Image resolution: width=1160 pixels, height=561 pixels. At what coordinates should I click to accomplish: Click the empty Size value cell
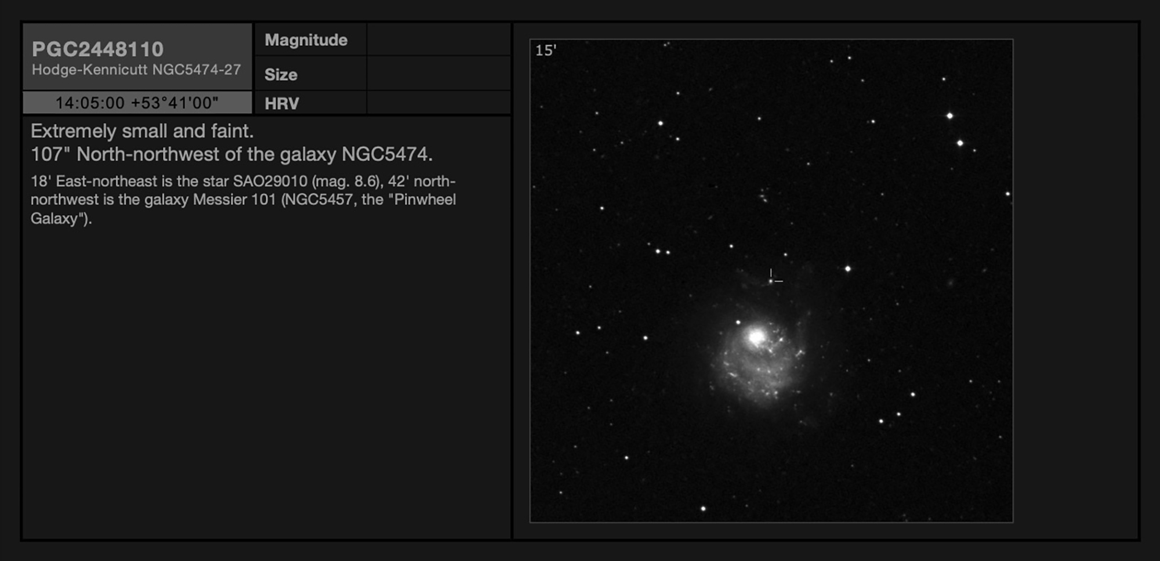point(438,73)
